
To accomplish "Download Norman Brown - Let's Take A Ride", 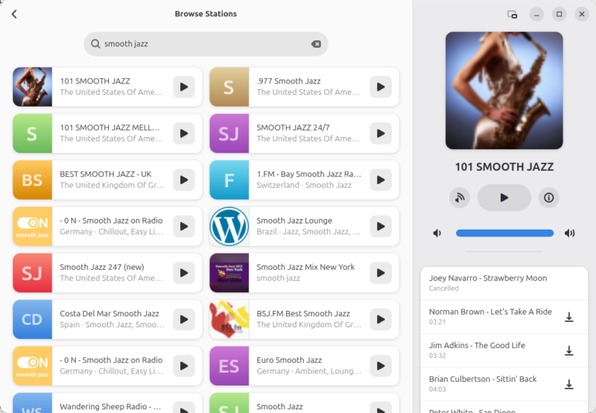I will 568,318.
